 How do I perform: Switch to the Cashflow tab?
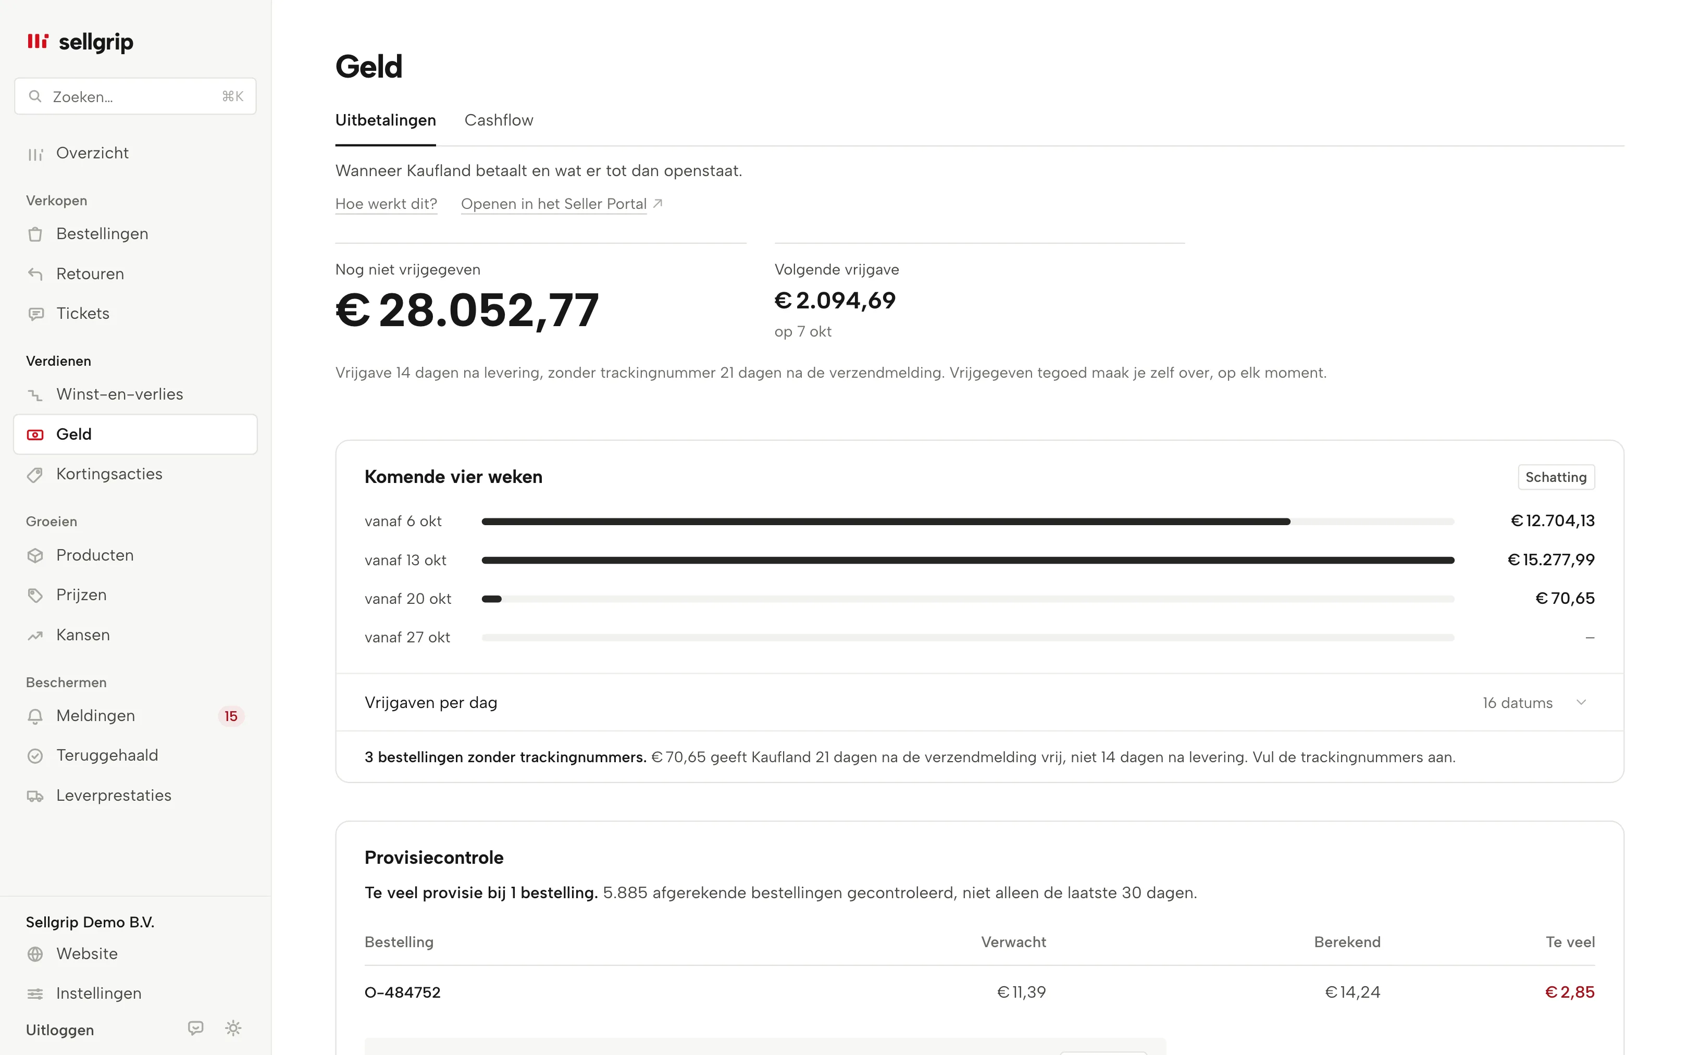coord(499,120)
